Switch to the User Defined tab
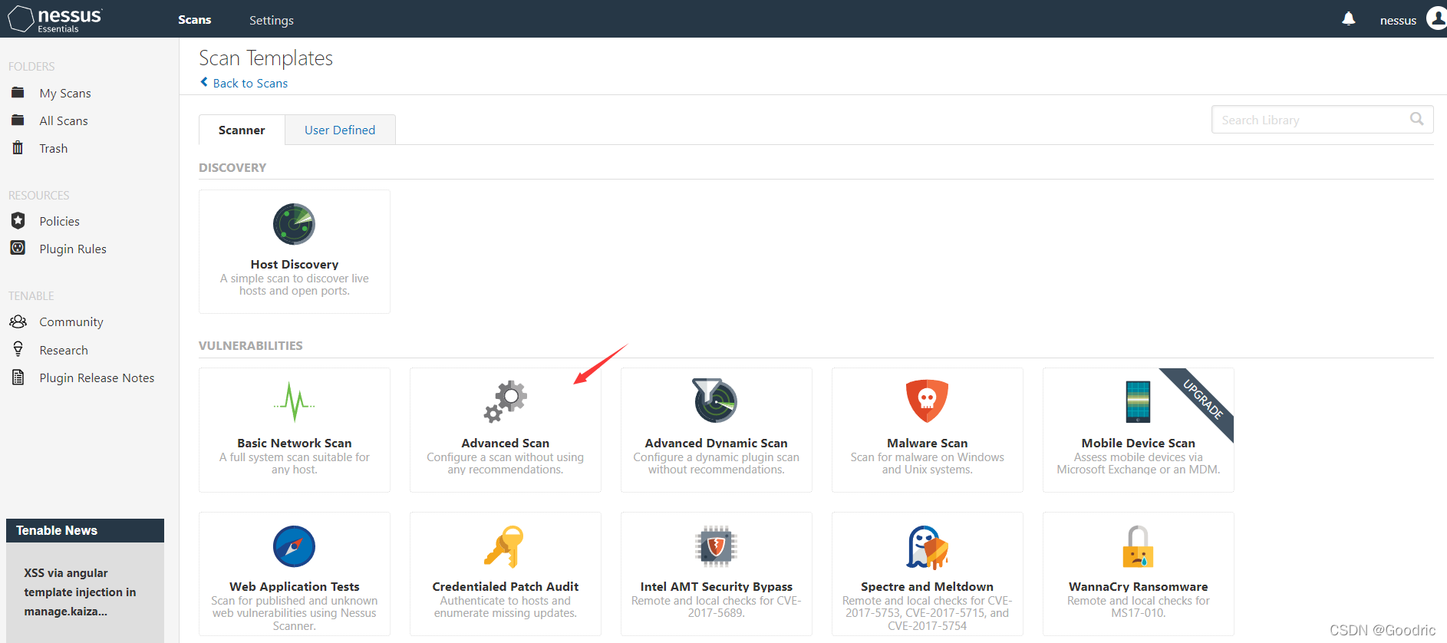 (x=340, y=130)
